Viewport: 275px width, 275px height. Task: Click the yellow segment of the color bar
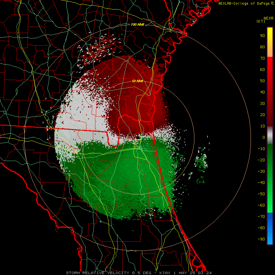click(x=270, y=42)
